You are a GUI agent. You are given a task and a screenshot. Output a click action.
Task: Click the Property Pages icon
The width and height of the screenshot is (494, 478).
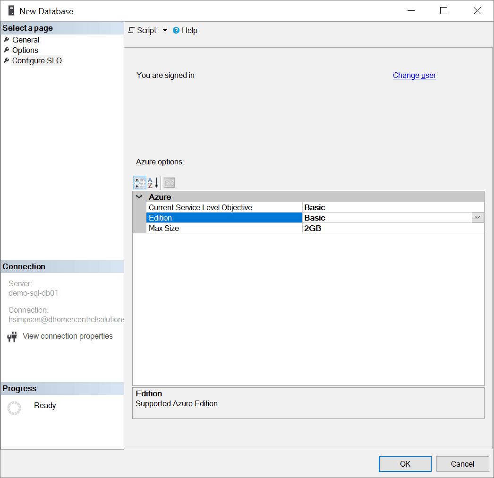click(x=169, y=182)
